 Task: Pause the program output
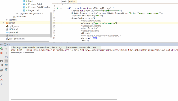(x=1, y=57)
